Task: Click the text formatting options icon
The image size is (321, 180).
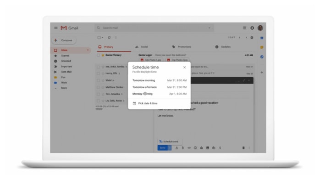Action: [177, 148]
